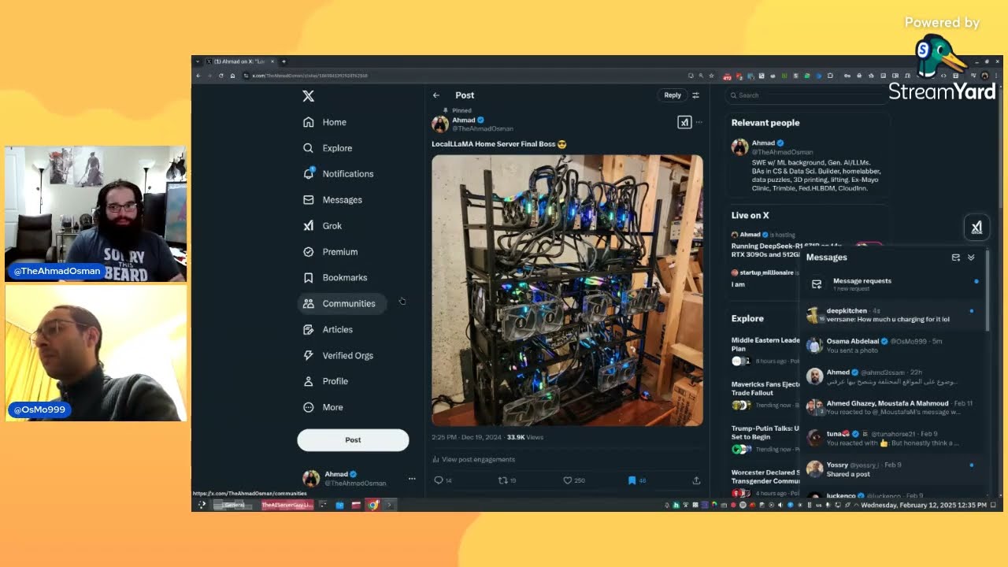Open Ahmad under Relevant people
Screen dimensions: 1008x567
pyautogui.click(x=807, y=166)
